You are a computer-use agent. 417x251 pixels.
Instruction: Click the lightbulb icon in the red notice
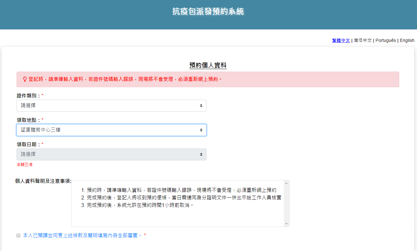click(x=25, y=79)
